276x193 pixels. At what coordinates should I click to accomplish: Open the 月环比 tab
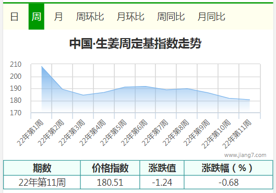(130, 17)
